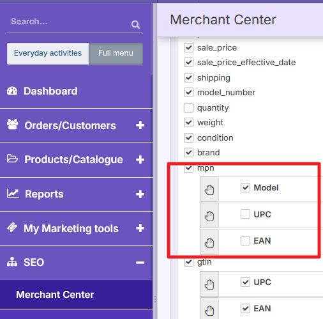The image size is (323, 319).
Task: Click the search magnifier icon
Action: [135, 25]
